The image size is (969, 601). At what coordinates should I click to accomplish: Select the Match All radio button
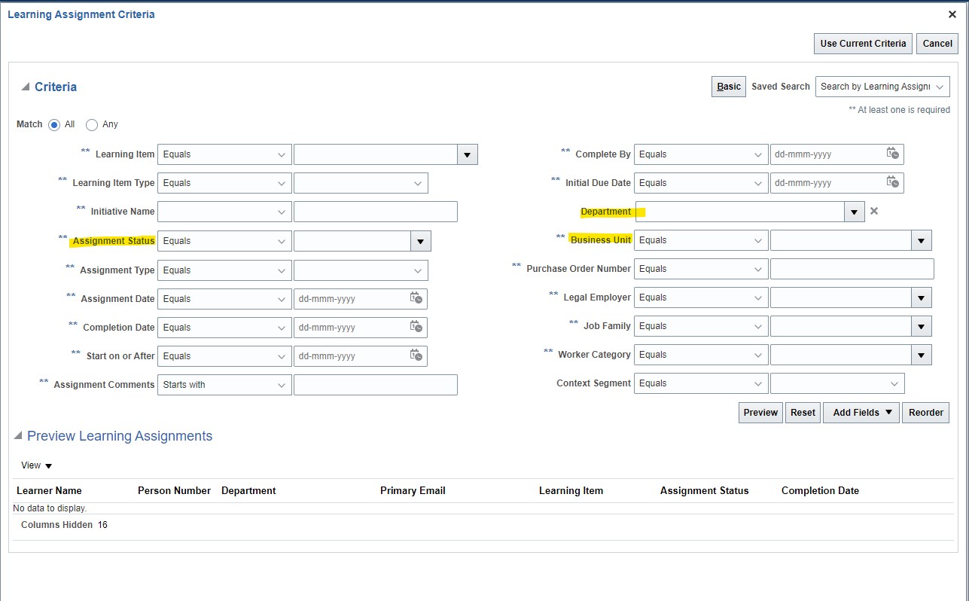pos(55,124)
